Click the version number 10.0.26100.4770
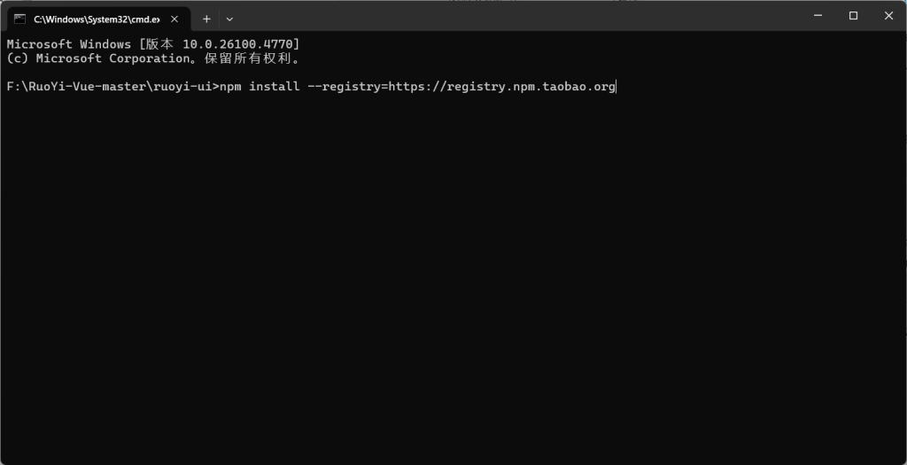 [241, 44]
